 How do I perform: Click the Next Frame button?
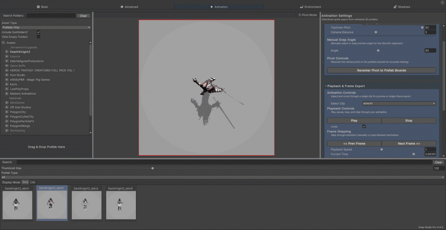click(409, 143)
